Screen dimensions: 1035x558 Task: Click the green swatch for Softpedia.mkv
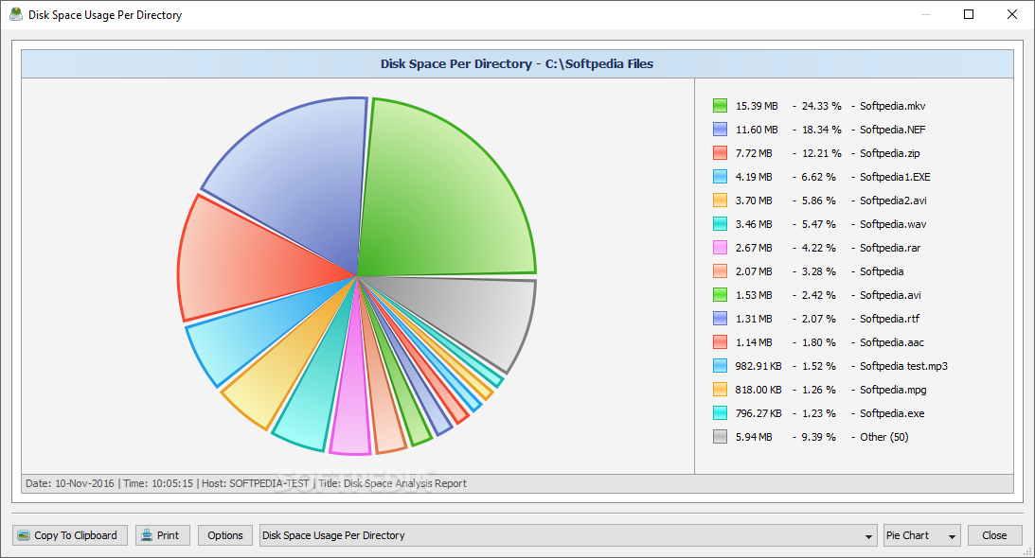click(x=720, y=106)
